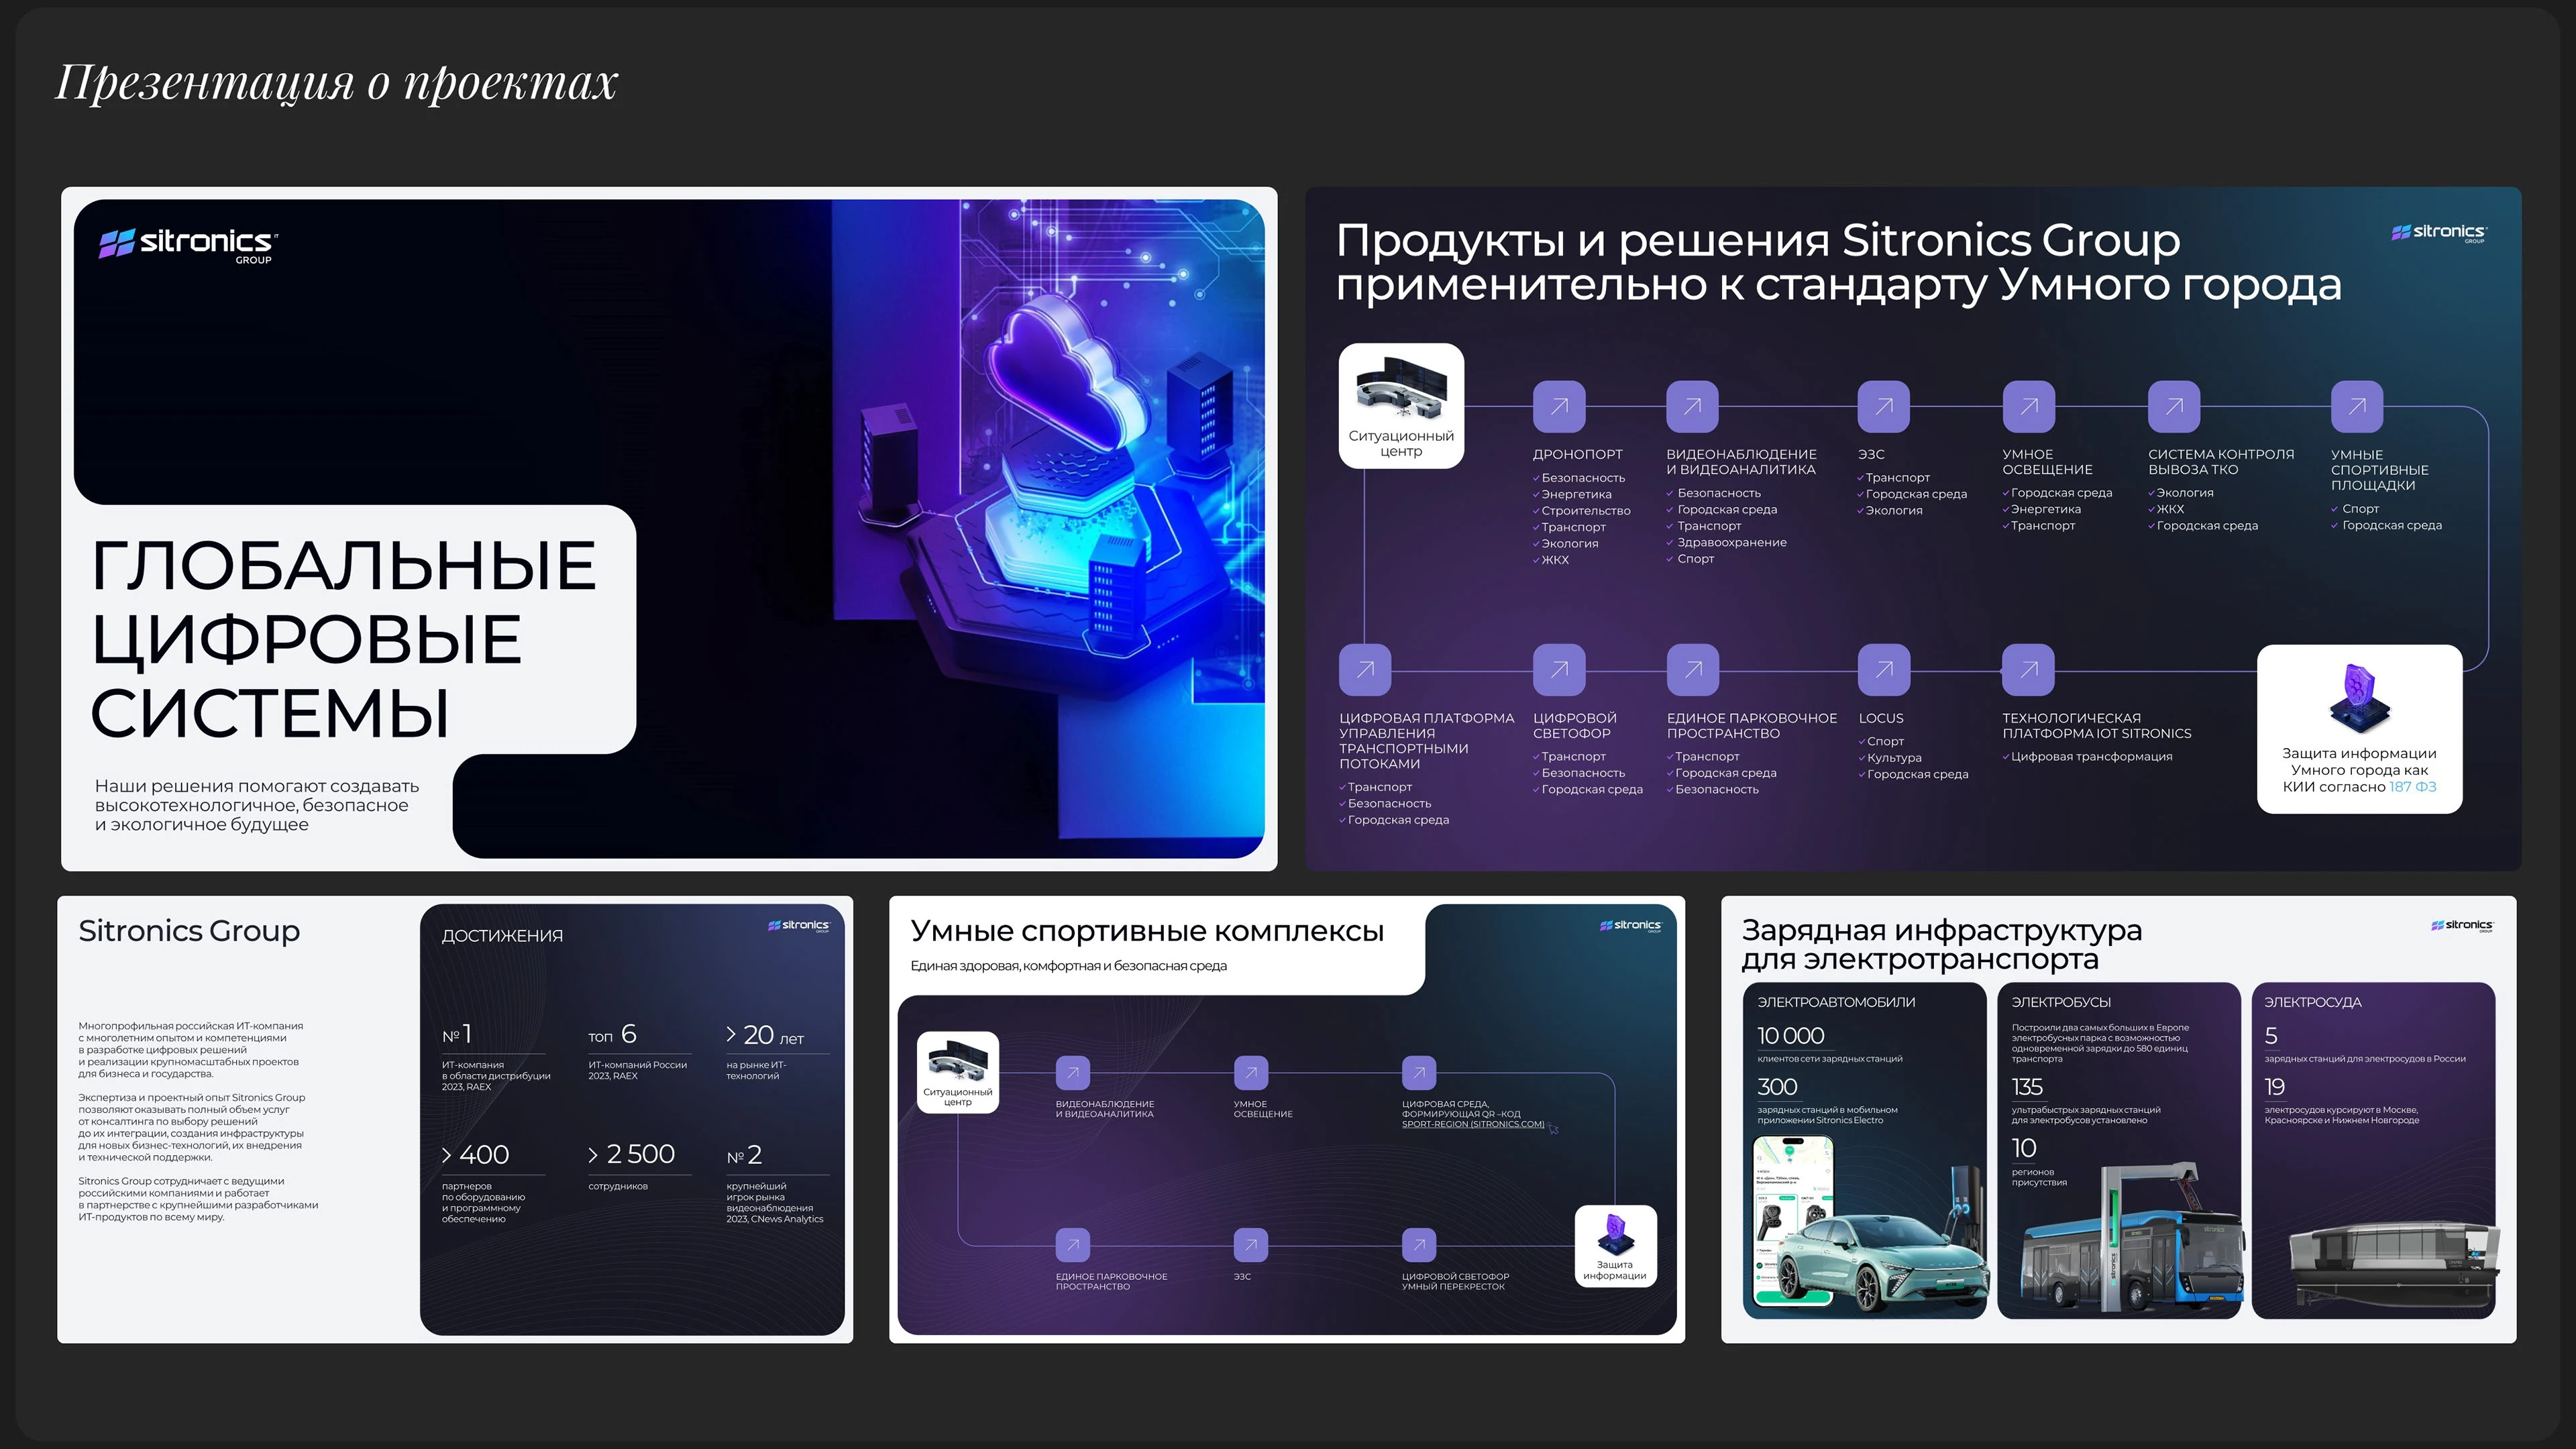The height and width of the screenshot is (1449, 2576).
Task: Click the arrow icon above ДРОНОПОРТ
Action: click(1559, 406)
